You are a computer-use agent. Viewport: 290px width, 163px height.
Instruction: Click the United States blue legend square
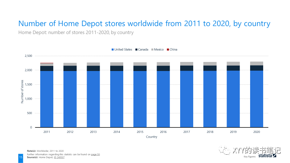tap(113, 50)
